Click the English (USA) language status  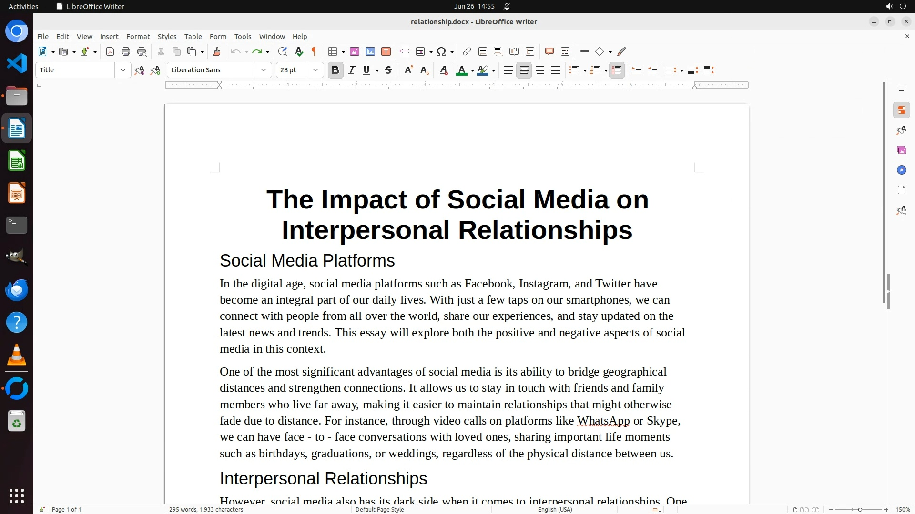555,509
